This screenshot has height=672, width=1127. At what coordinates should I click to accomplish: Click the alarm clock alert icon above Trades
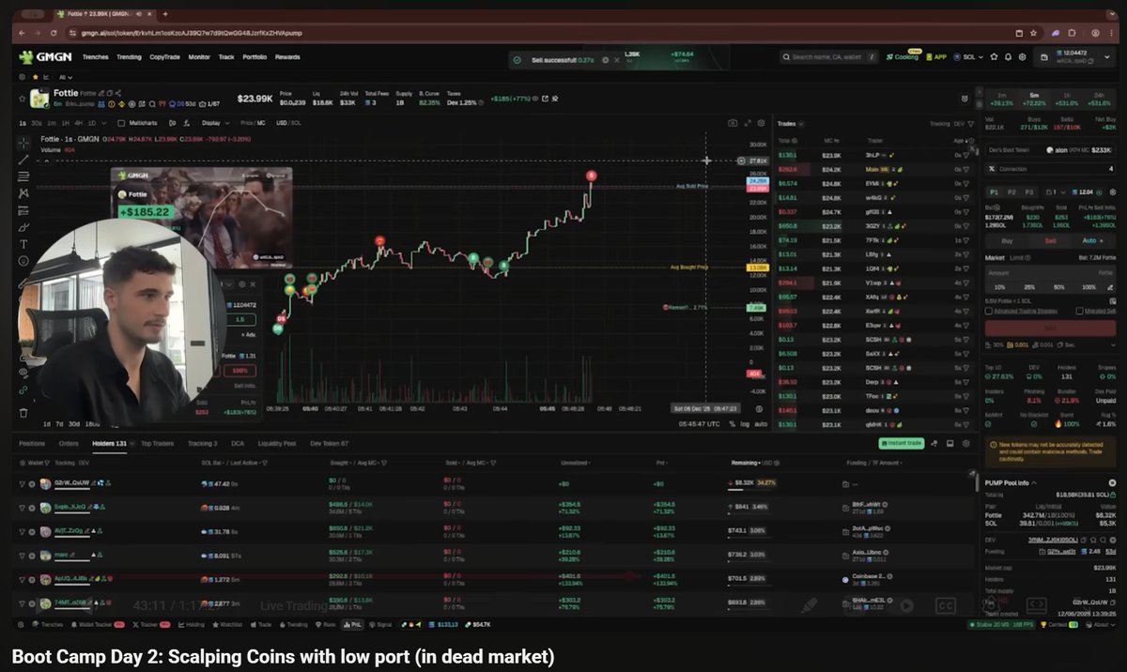click(965, 98)
